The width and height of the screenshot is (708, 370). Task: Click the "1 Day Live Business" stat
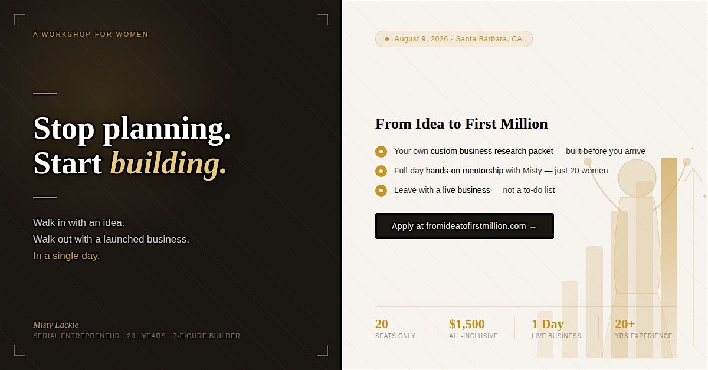coord(556,329)
